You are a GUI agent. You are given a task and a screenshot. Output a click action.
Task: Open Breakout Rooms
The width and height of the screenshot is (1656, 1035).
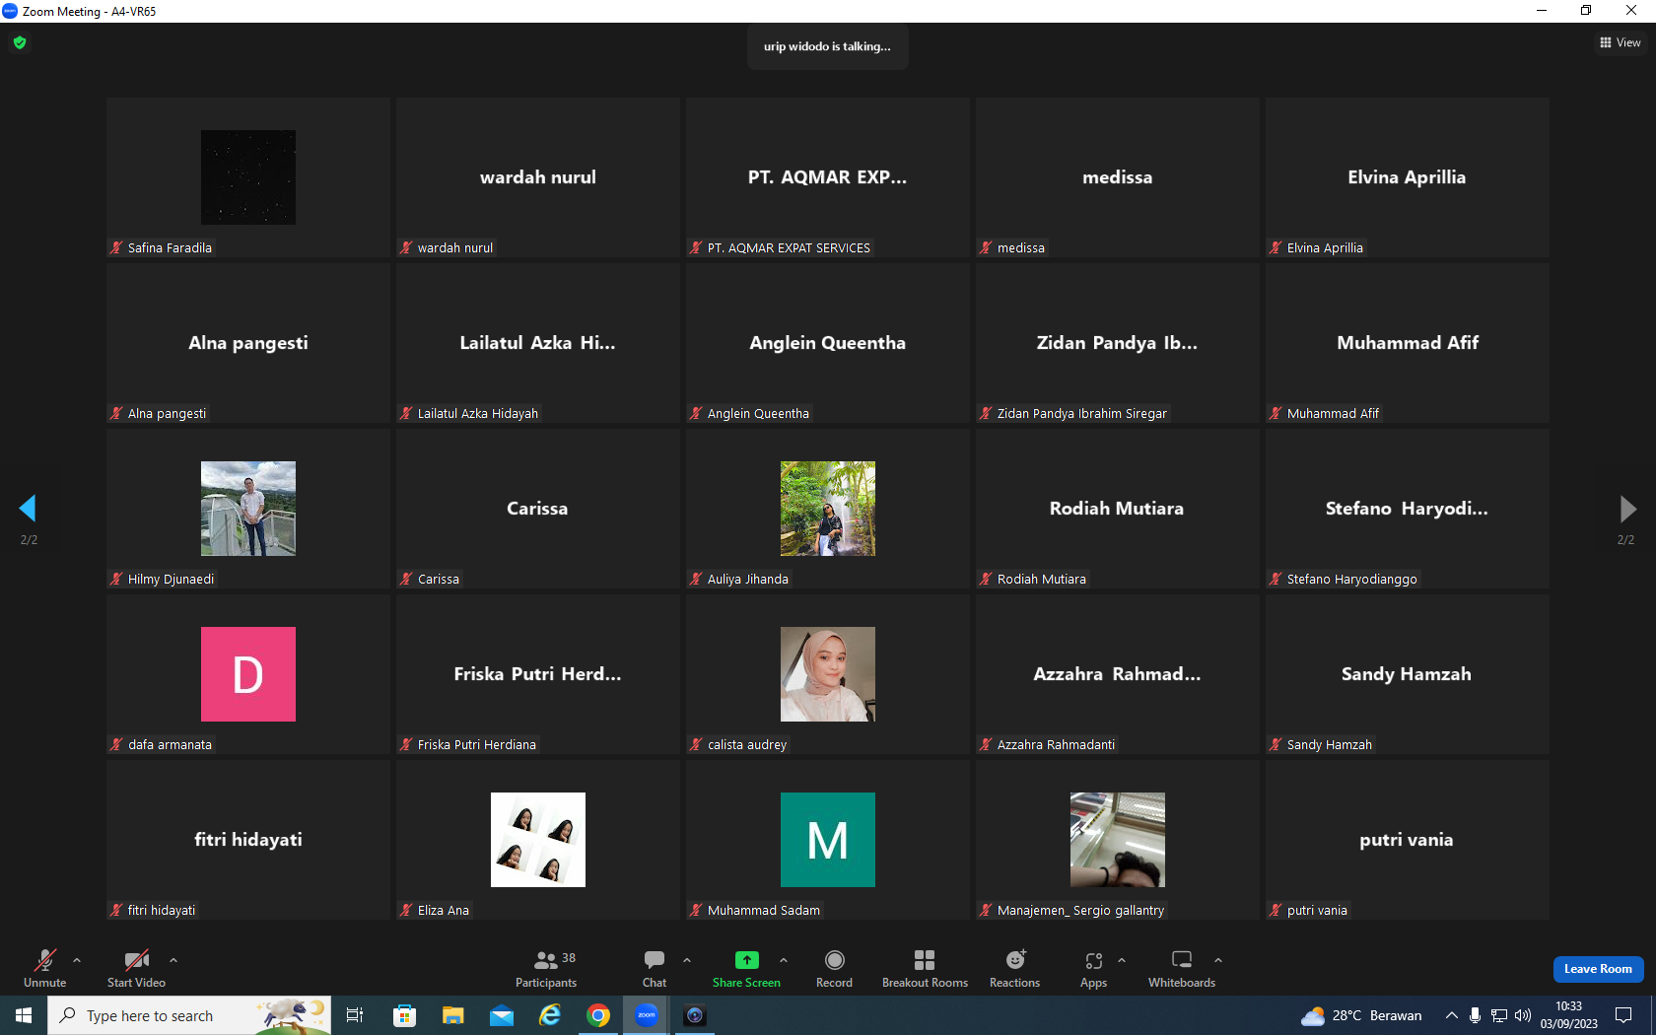click(925, 969)
